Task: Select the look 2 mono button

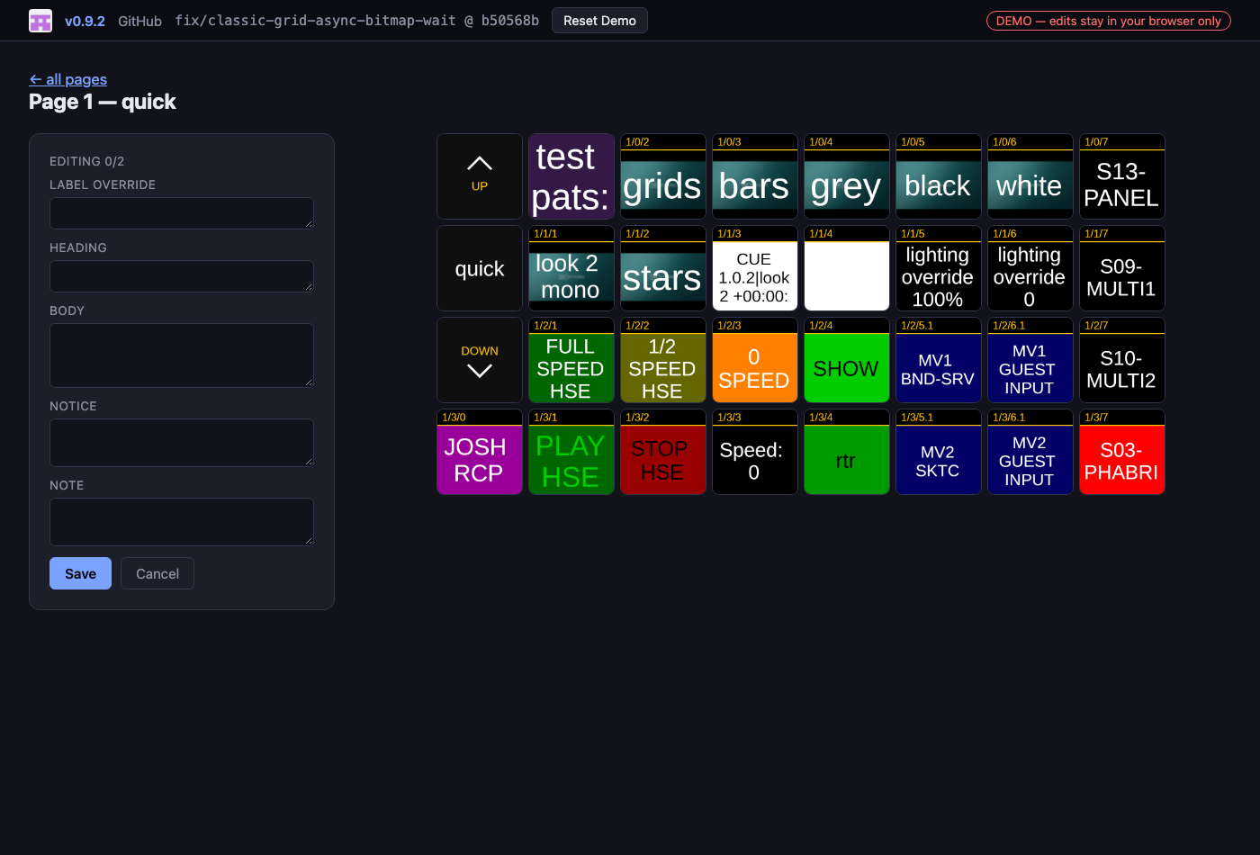Action: point(571,268)
